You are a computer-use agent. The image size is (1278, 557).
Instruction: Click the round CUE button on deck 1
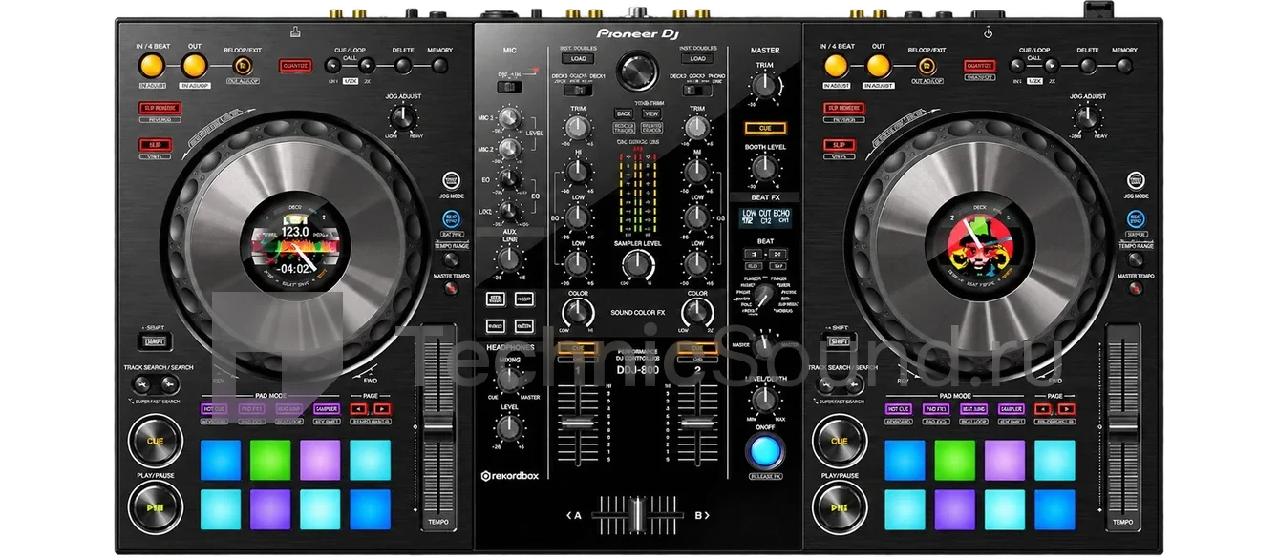tap(156, 442)
